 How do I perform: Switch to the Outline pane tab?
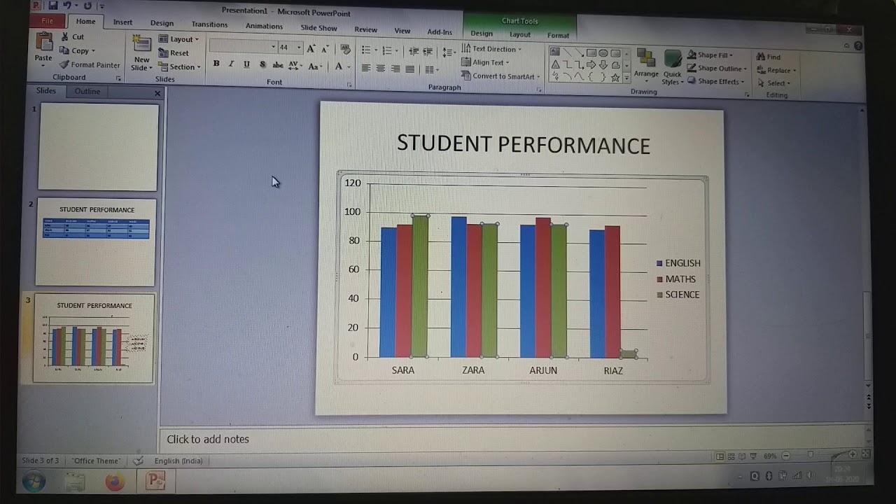point(87,91)
